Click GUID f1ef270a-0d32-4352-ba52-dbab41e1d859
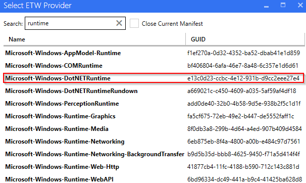Image resolution: width=306 pixels, height=183 pixels. 243,53
